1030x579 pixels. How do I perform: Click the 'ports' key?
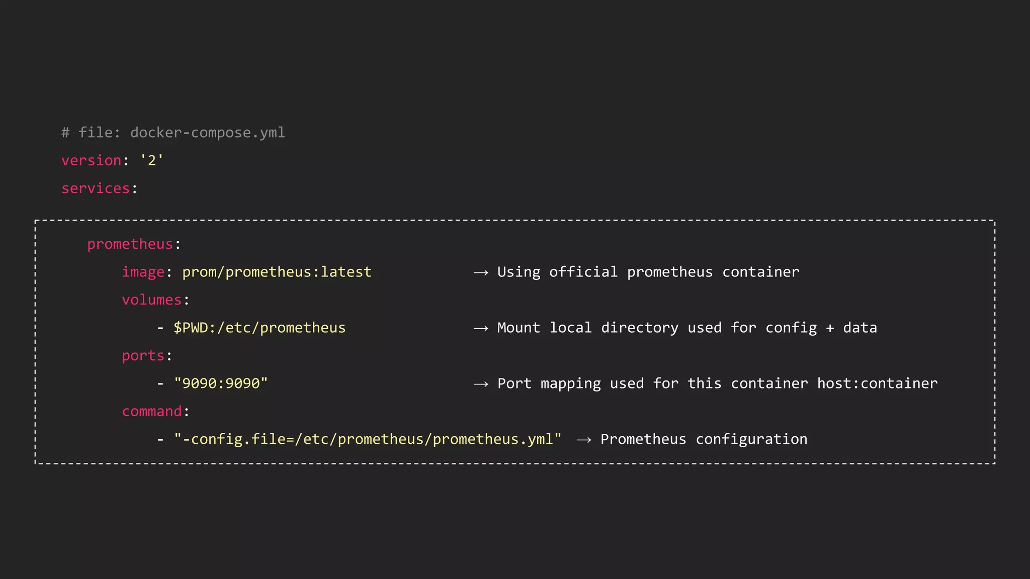143,356
